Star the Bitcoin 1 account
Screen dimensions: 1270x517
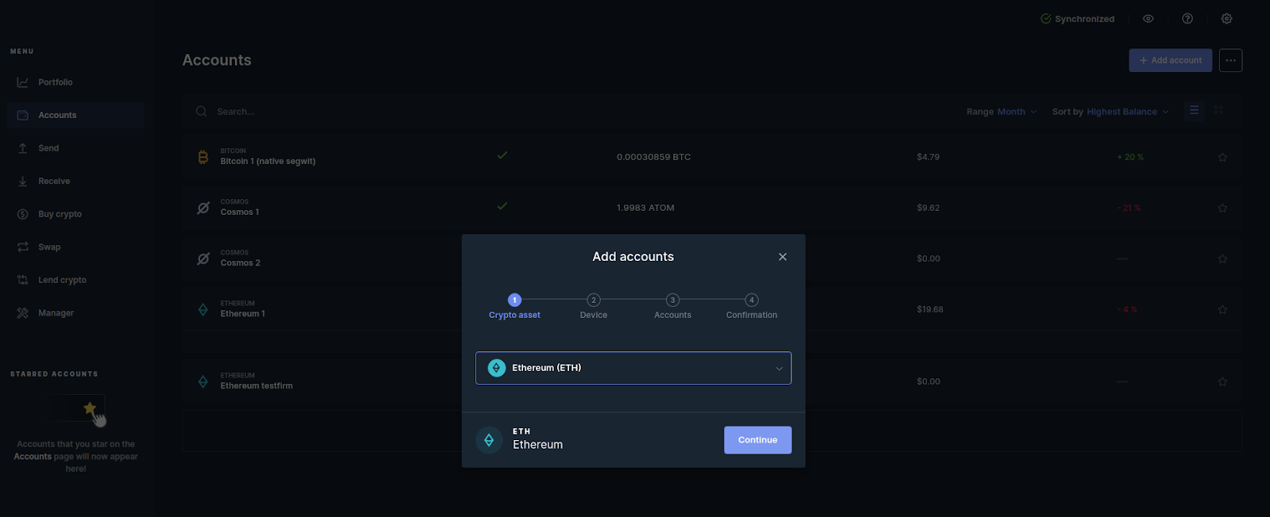1222,157
